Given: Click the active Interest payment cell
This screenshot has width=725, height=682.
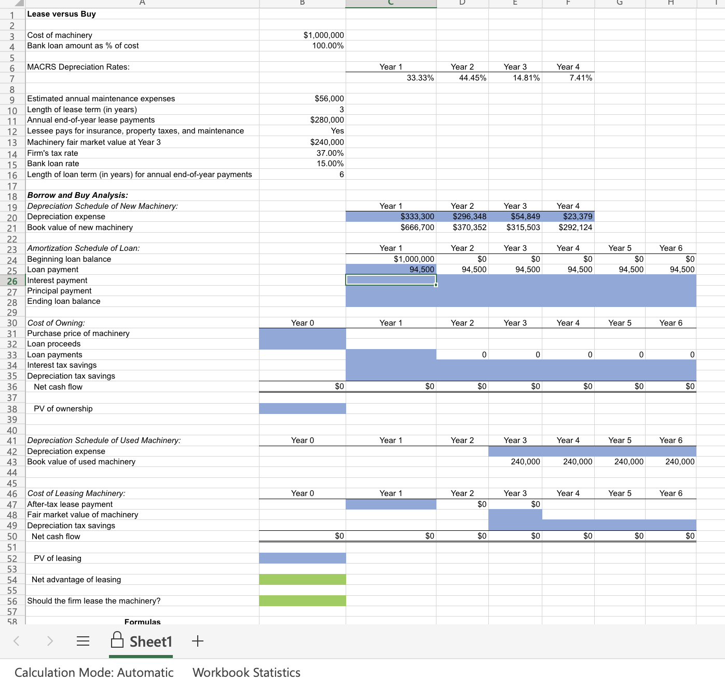Looking at the screenshot, I should pyautogui.click(x=391, y=280).
